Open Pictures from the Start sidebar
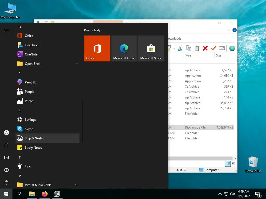The image size is (266, 199). pyautogui.click(x=6, y=158)
